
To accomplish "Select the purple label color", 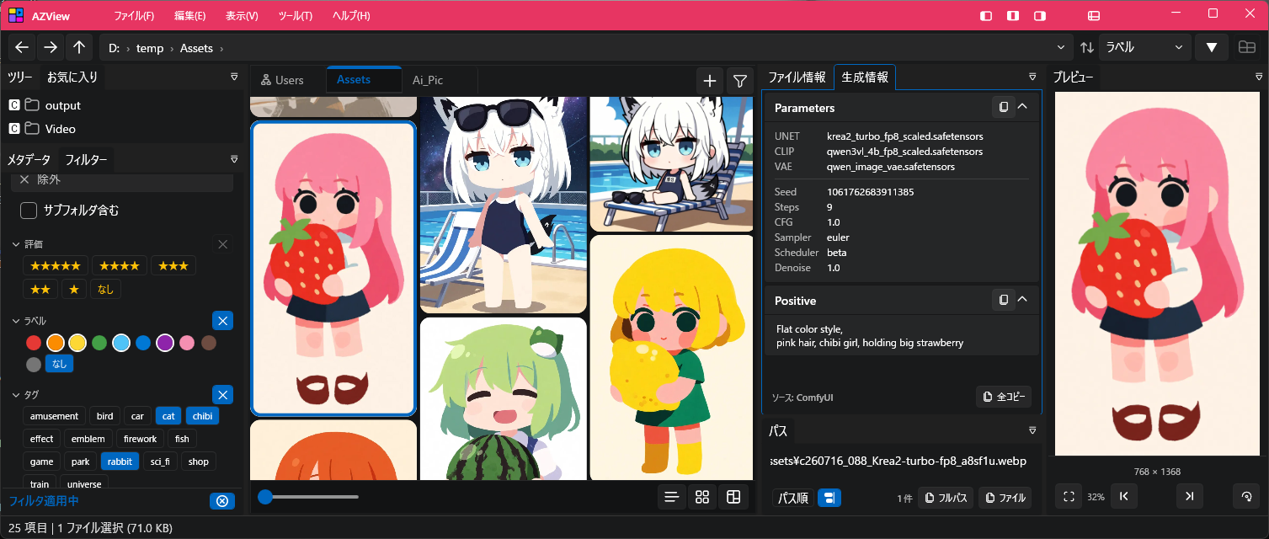I will 165,343.
